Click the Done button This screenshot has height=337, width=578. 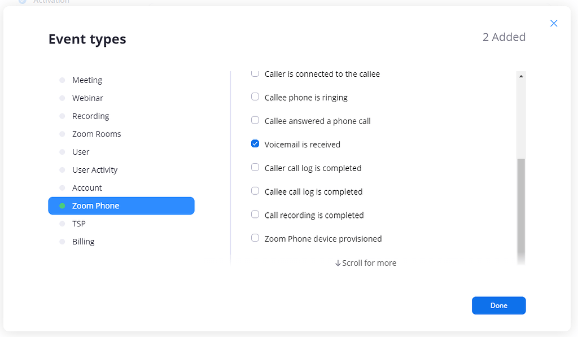(x=498, y=305)
